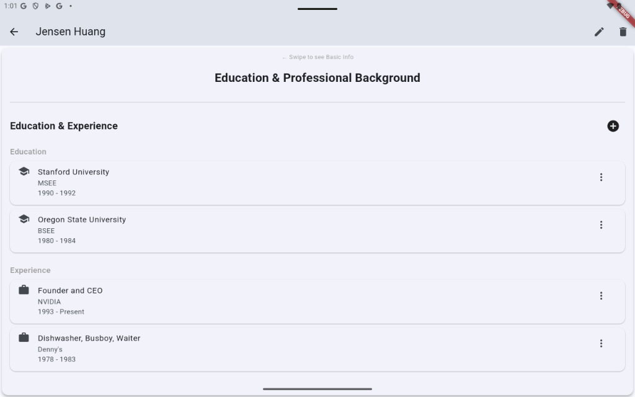635x397 pixels.
Task: Open the Founder and CEO experience entry
Action: (x=310, y=301)
